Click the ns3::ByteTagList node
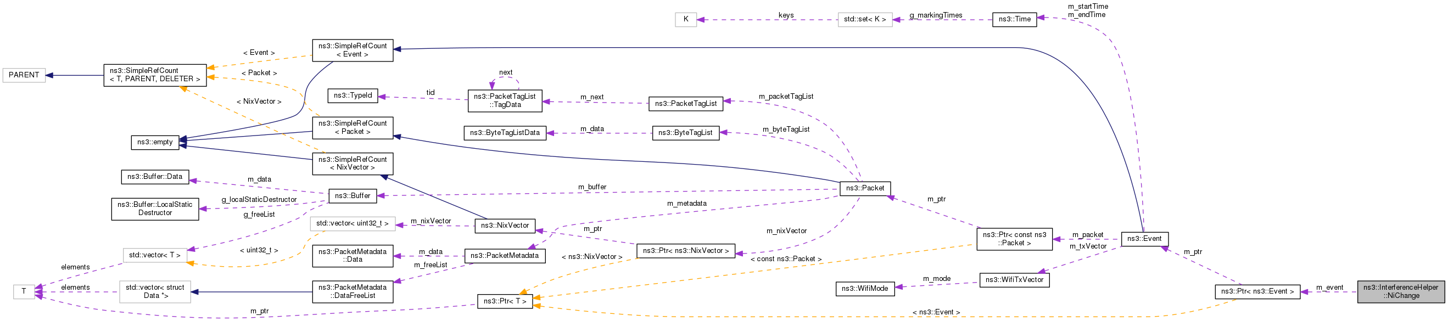The height and width of the screenshot is (321, 1448). [x=685, y=133]
